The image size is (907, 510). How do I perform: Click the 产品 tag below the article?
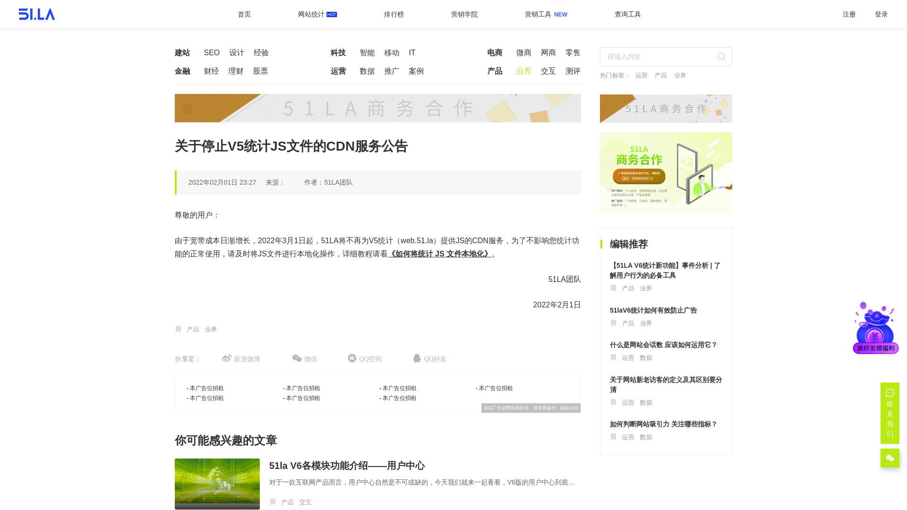point(193,330)
